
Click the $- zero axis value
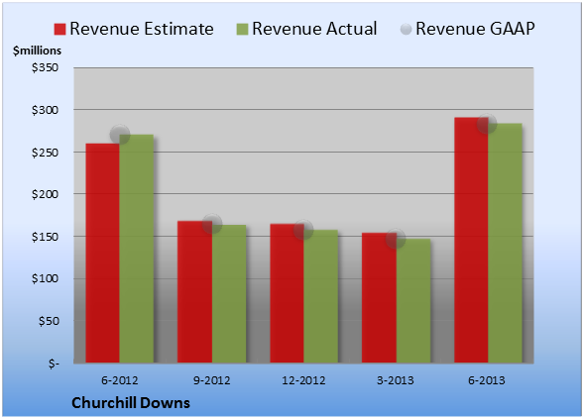(54, 363)
